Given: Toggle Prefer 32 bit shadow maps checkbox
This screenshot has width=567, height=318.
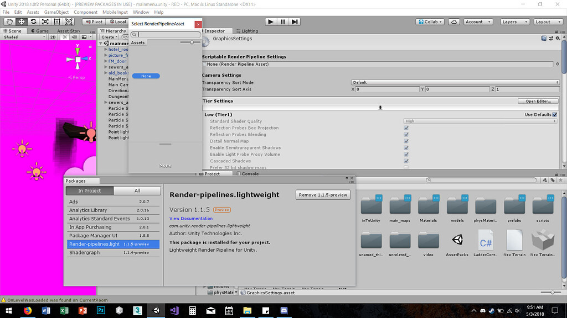Looking at the screenshot, I should tap(406, 167).
